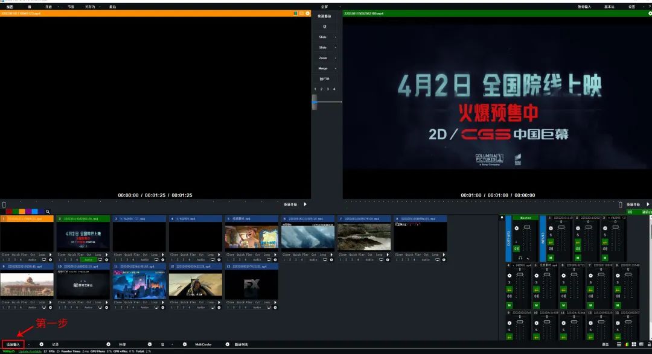Viewport: 652px width, 354px height.
Task: Toggle solo S on mixer channel 2
Action: click(x=578, y=235)
